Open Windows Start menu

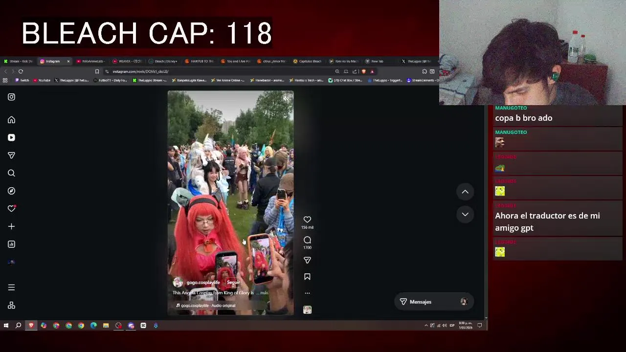pos(6,326)
